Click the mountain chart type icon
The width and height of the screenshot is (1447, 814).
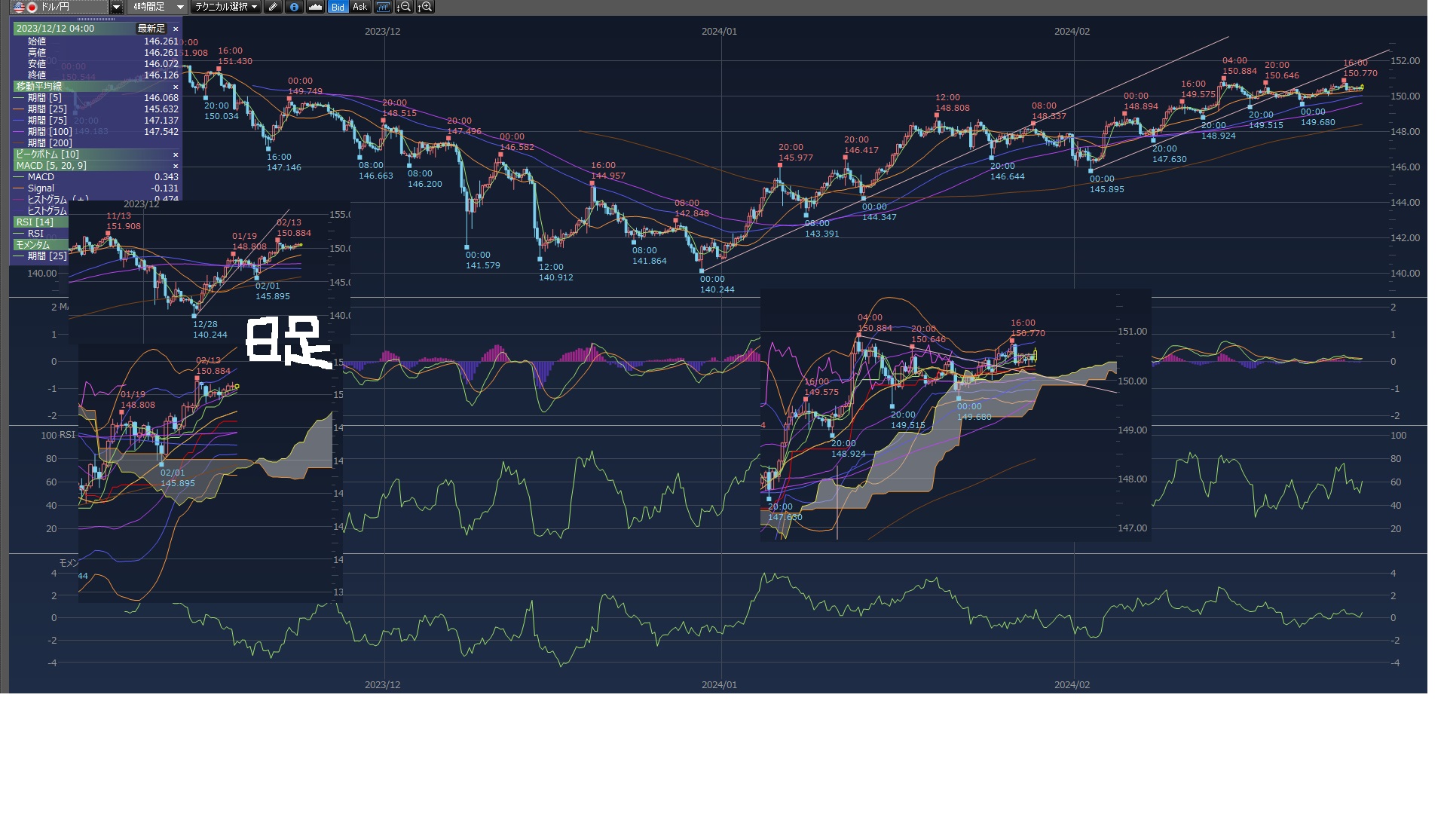(x=315, y=7)
